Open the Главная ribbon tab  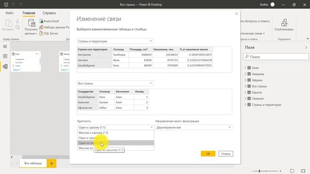(x=29, y=13)
